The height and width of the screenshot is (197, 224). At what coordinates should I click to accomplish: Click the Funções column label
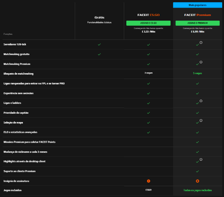pos(8,34)
